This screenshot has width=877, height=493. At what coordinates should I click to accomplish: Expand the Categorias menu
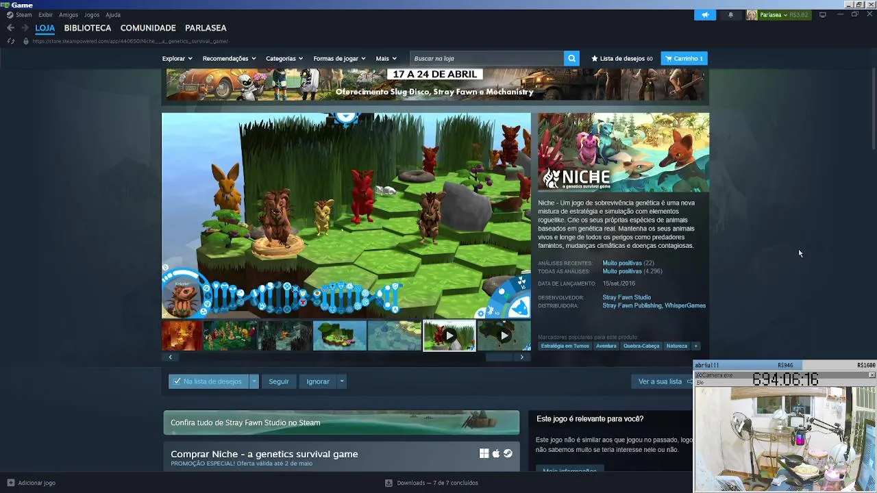(x=284, y=59)
